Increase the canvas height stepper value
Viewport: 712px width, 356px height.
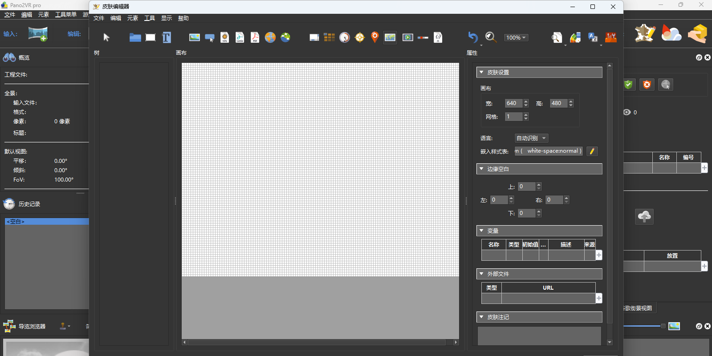(571, 101)
